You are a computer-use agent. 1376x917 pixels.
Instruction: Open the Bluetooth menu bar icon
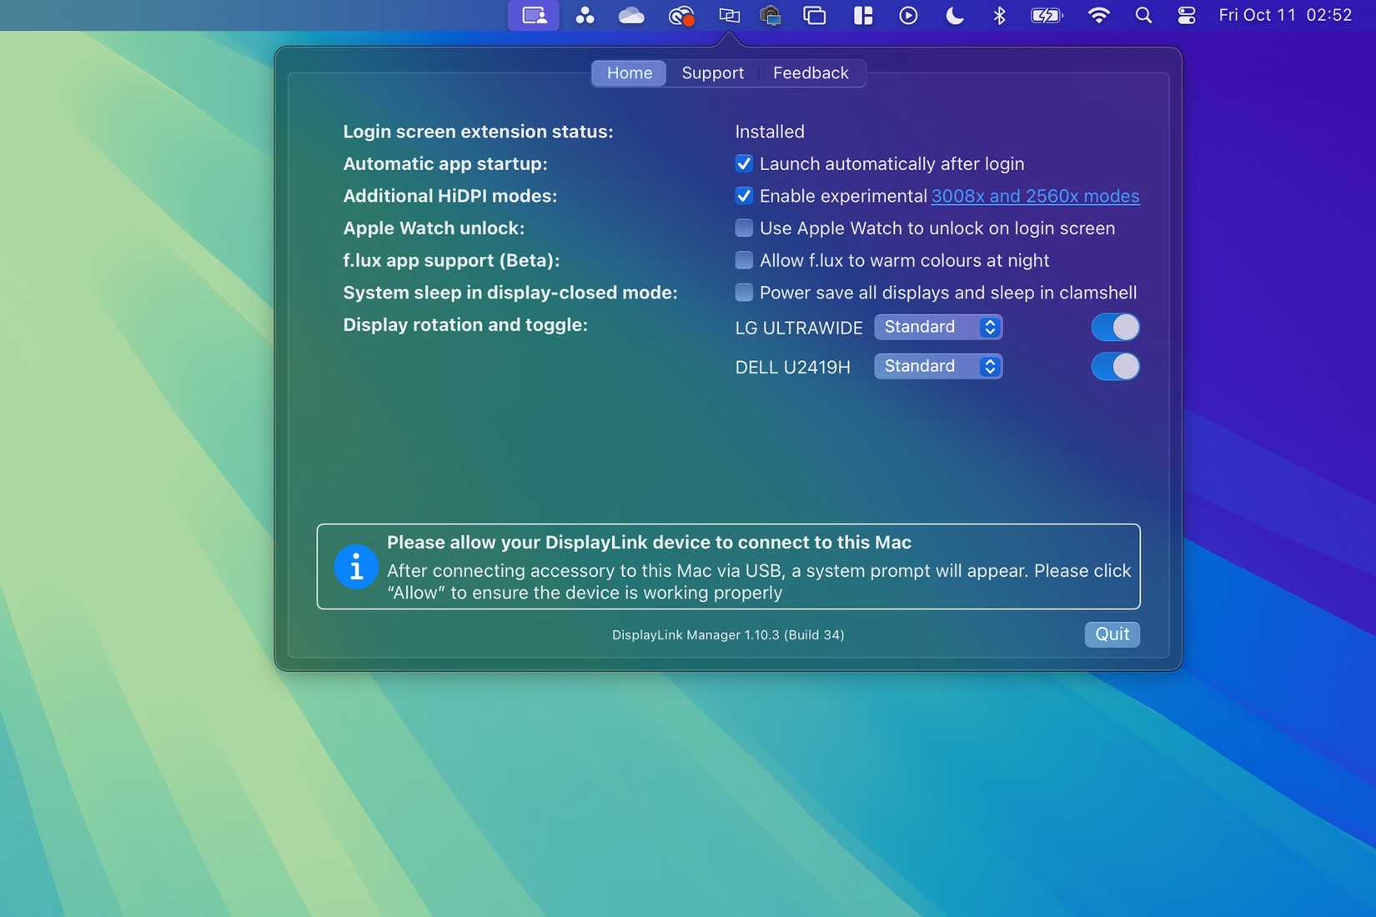999,15
